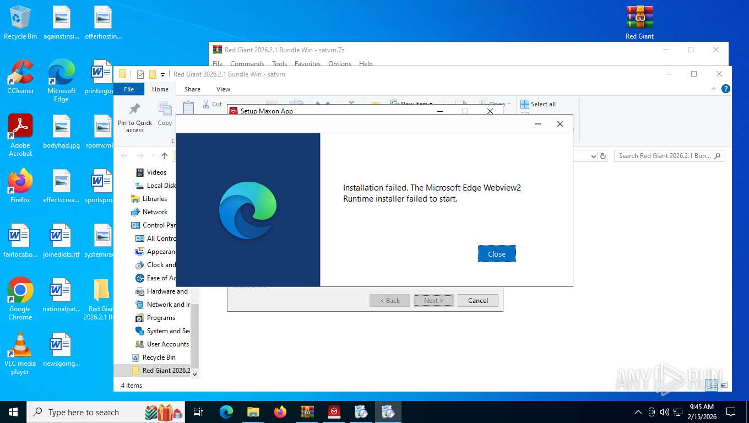Switch to the View ribbon tab
The width and height of the screenshot is (749, 423).
(x=223, y=89)
